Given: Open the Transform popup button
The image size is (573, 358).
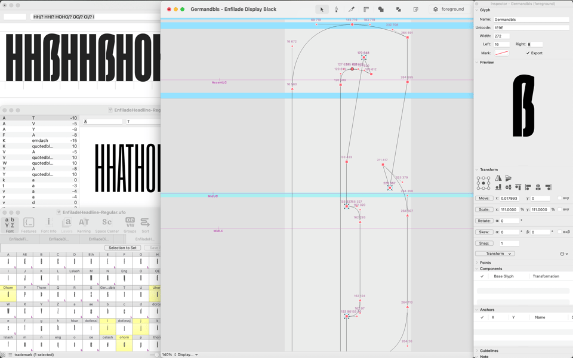Looking at the screenshot, I should pos(495,254).
